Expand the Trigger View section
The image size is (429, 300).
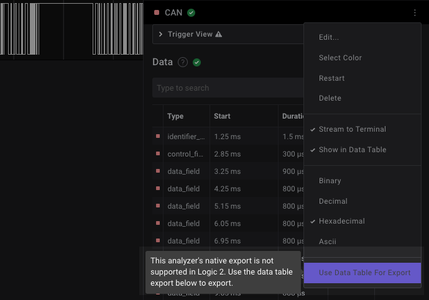click(161, 34)
